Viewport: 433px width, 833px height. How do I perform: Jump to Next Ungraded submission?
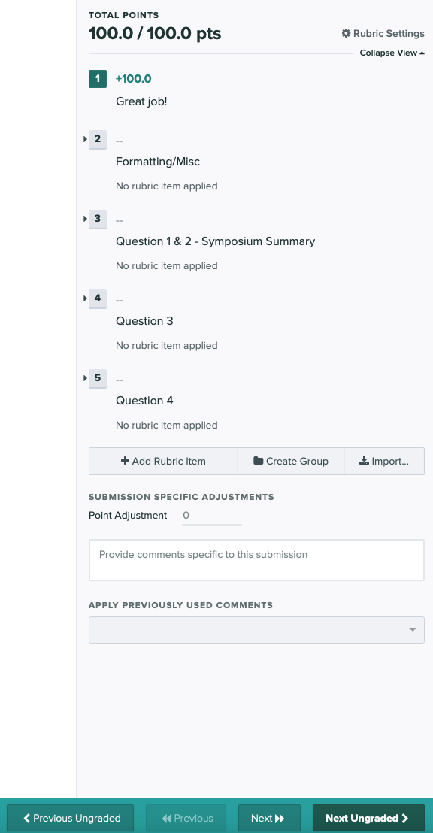pyautogui.click(x=368, y=818)
